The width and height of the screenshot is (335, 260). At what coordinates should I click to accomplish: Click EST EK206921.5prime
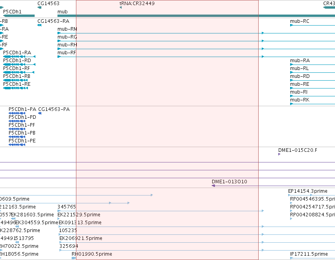coord(81,238)
